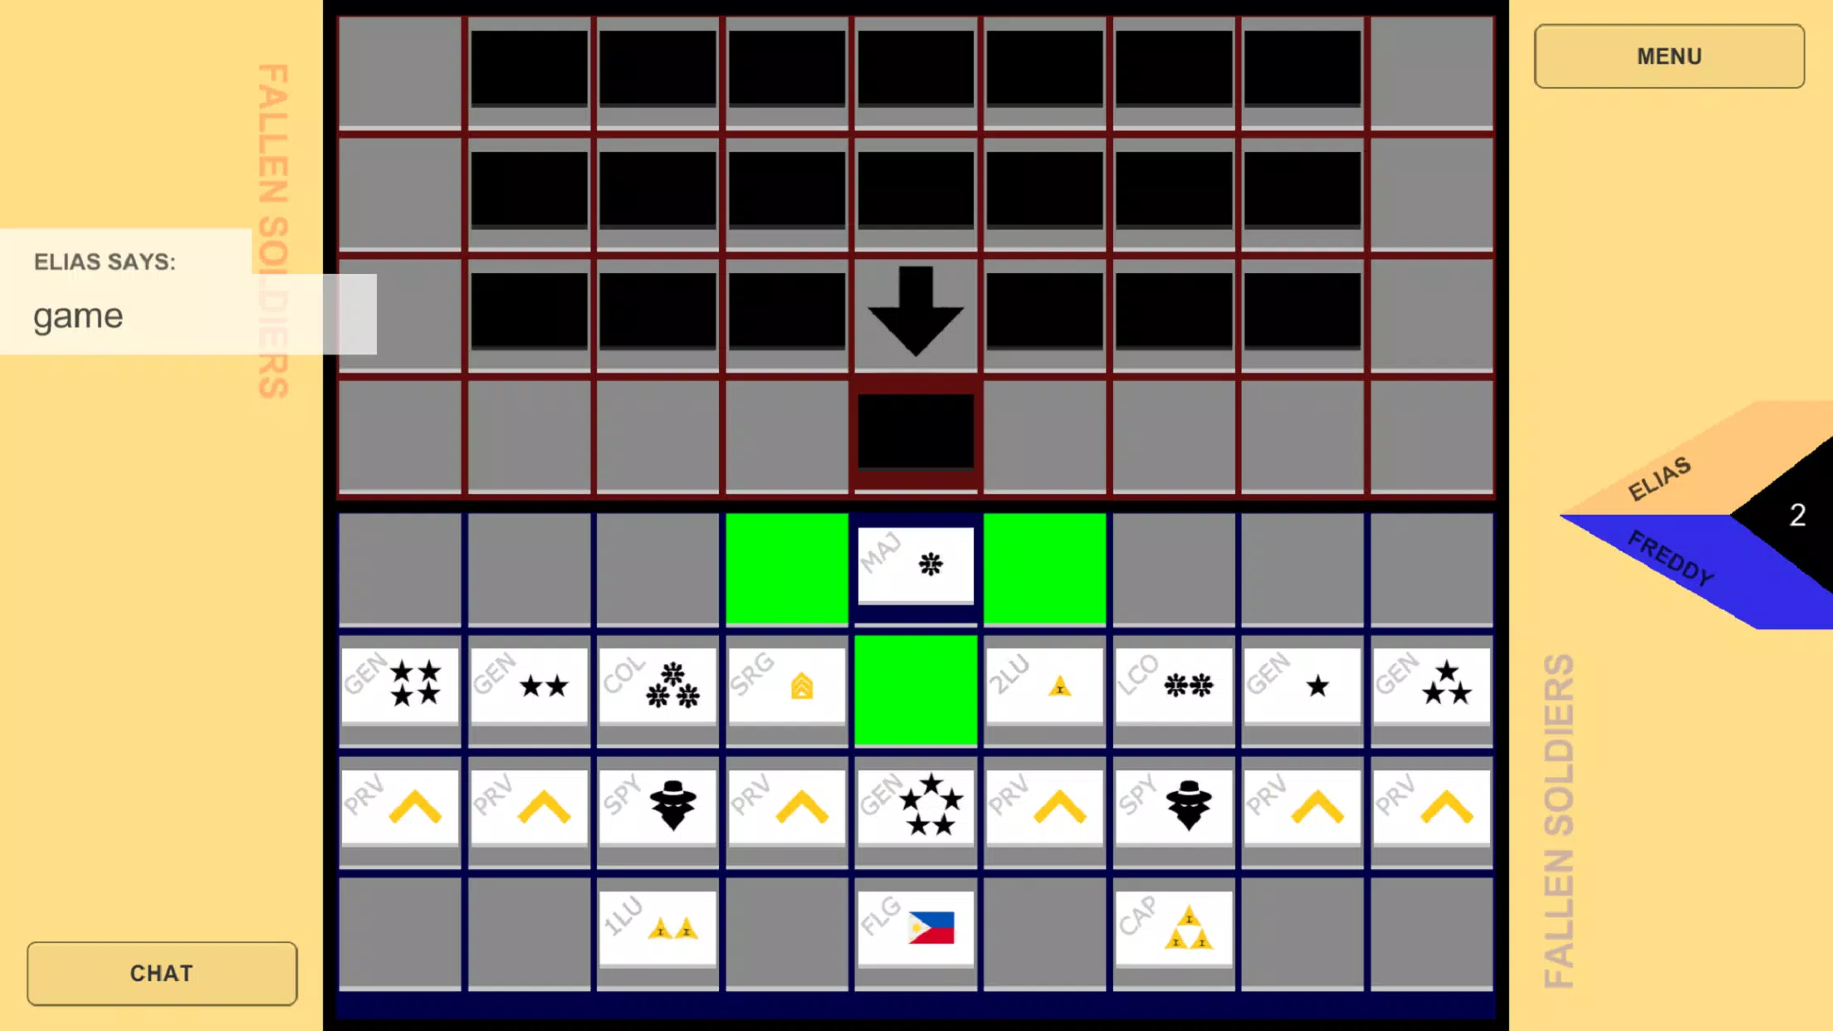
Task: Click the CHAT button bottom left
Action: point(161,972)
